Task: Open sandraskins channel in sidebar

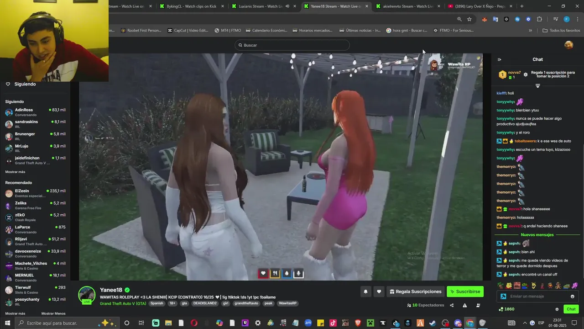Action: coord(35,124)
